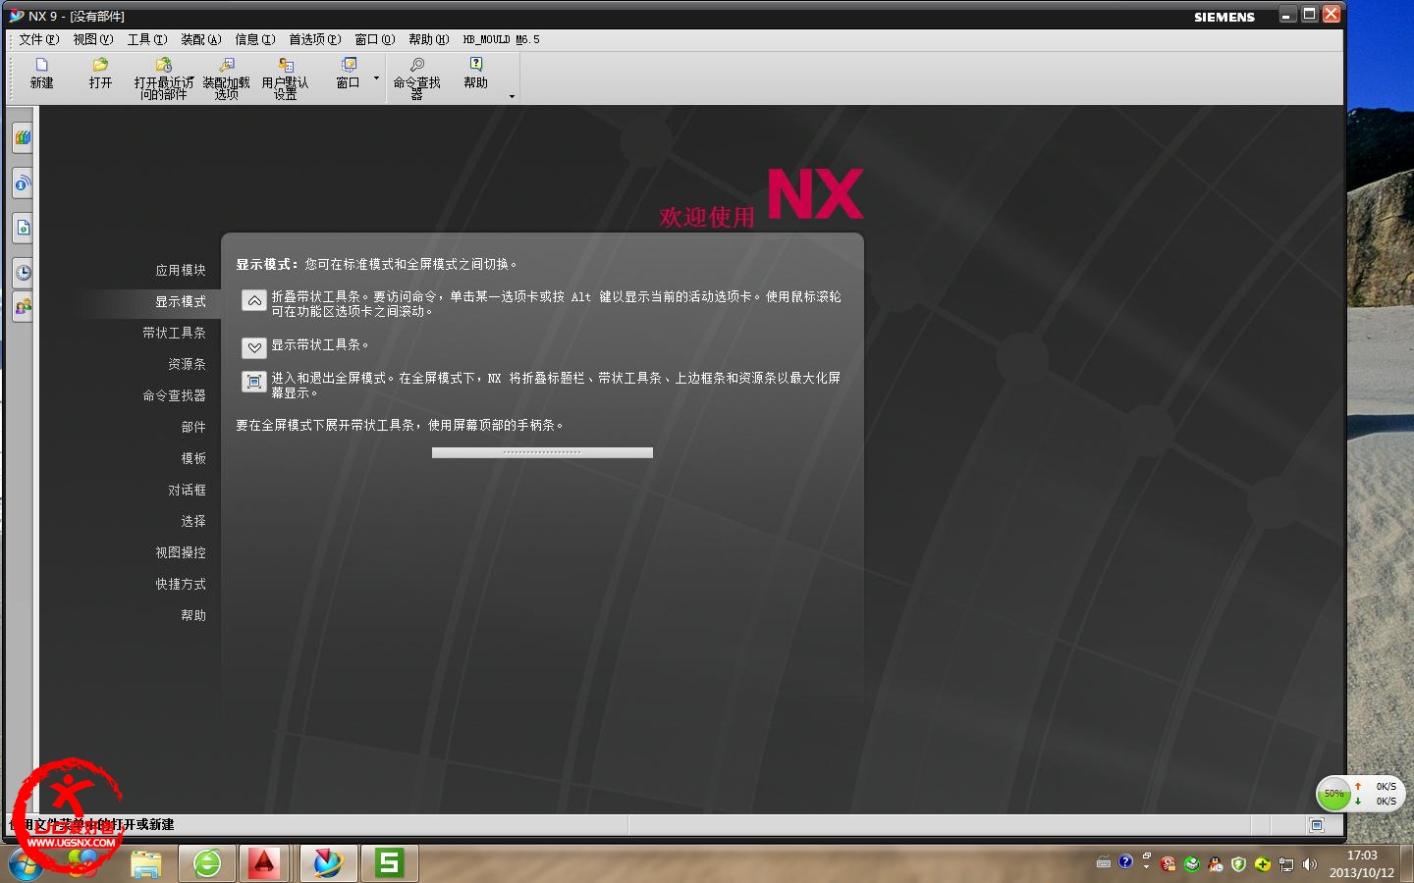Open the 信息(I) menu
The width and height of the screenshot is (1414, 883).
click(255, 39)
